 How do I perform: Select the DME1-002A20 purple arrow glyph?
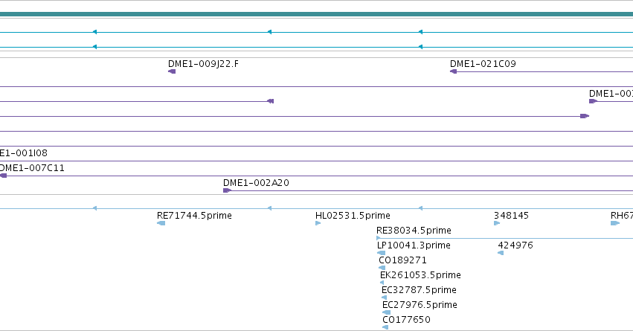click(x=227, y=190)
